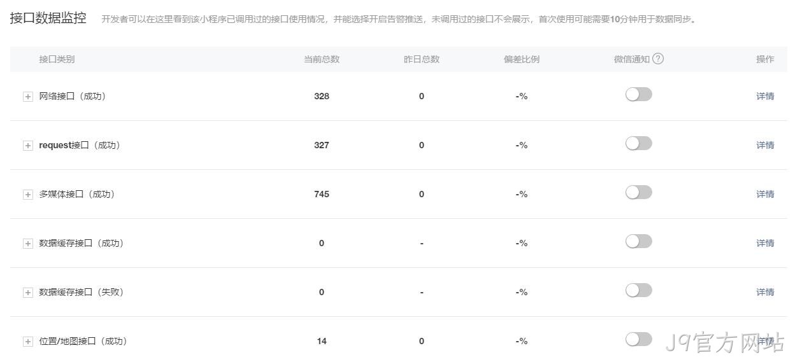The image size is (795, 362).
Task: View 详情 of 多媒体接口（成功）
Action: 765,194
